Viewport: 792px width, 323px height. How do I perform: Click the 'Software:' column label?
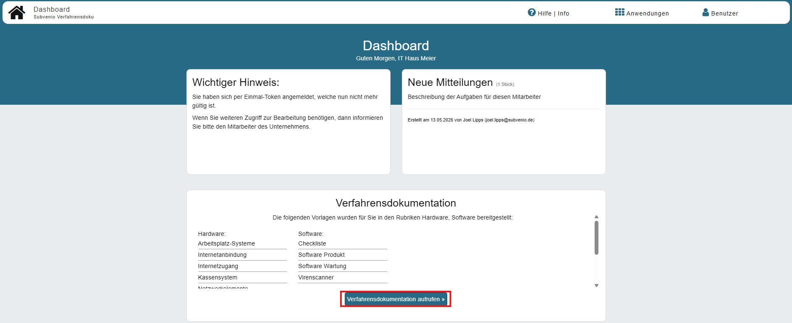(311, 234)
